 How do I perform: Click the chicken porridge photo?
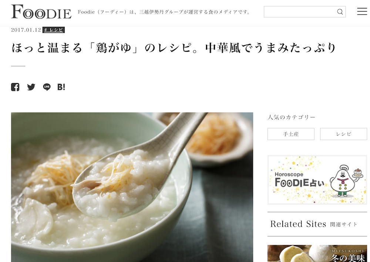click(132, 187)
